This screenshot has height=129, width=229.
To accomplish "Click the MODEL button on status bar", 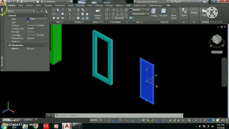I will [94, 120].
